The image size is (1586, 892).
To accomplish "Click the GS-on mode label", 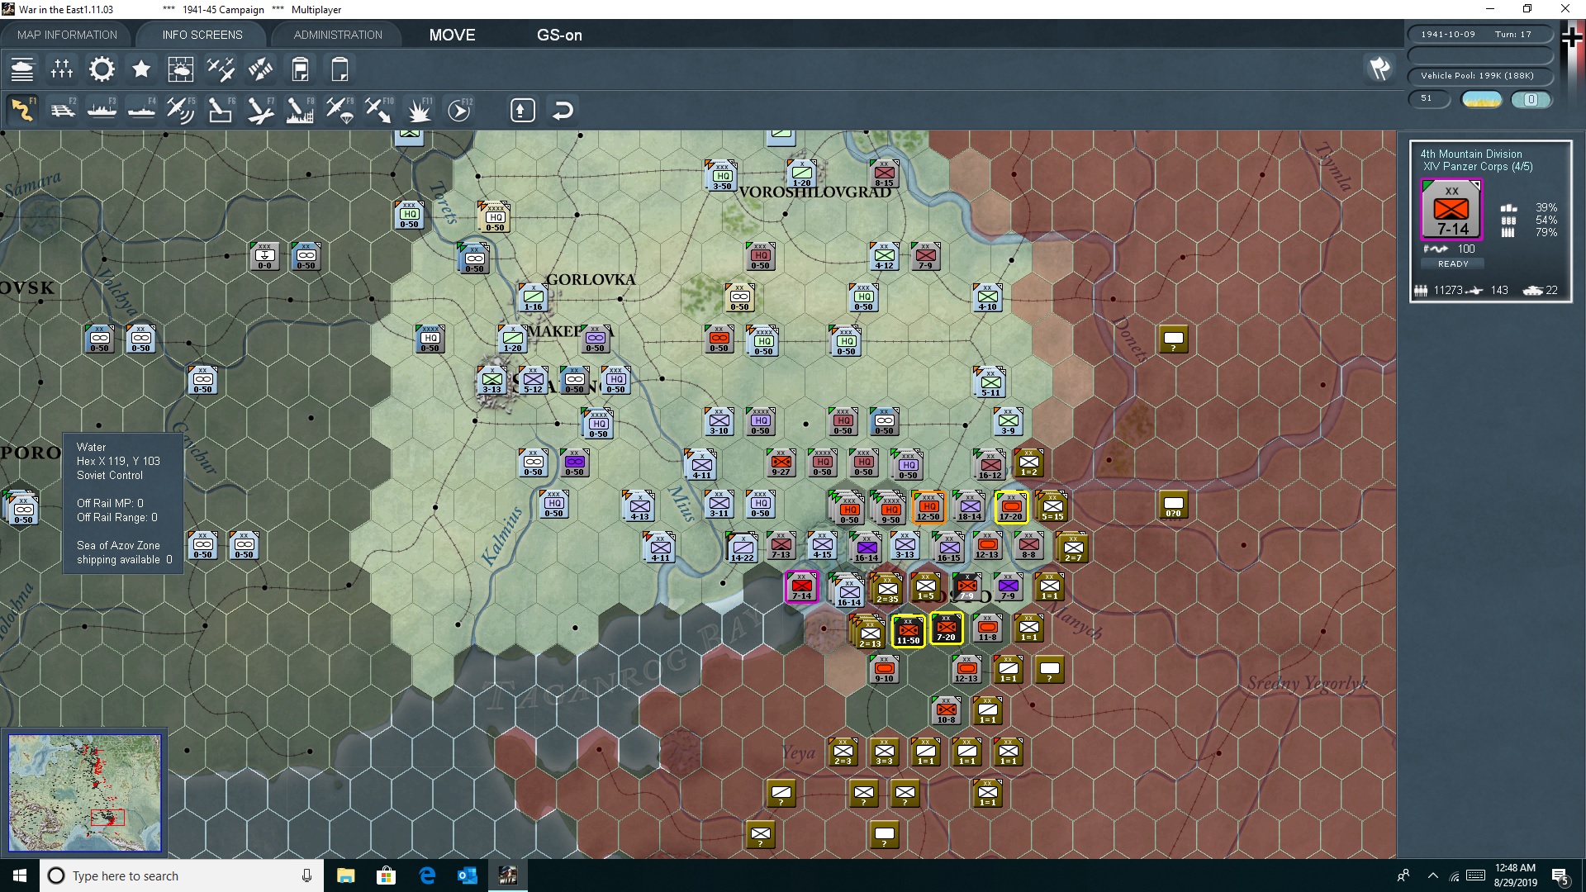I will (x=560, y=35).
